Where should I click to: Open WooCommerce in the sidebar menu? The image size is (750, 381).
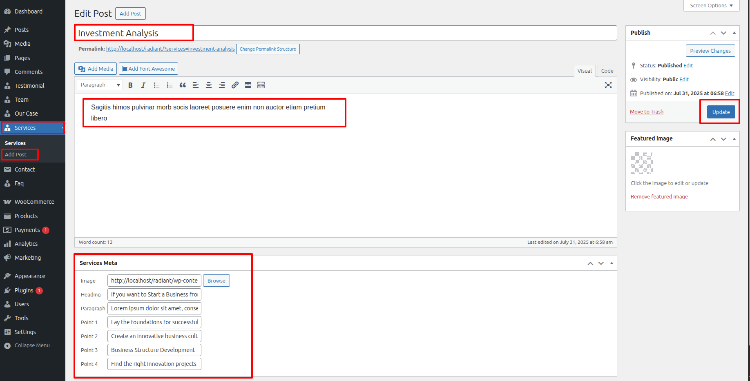(x=34, y=202)
